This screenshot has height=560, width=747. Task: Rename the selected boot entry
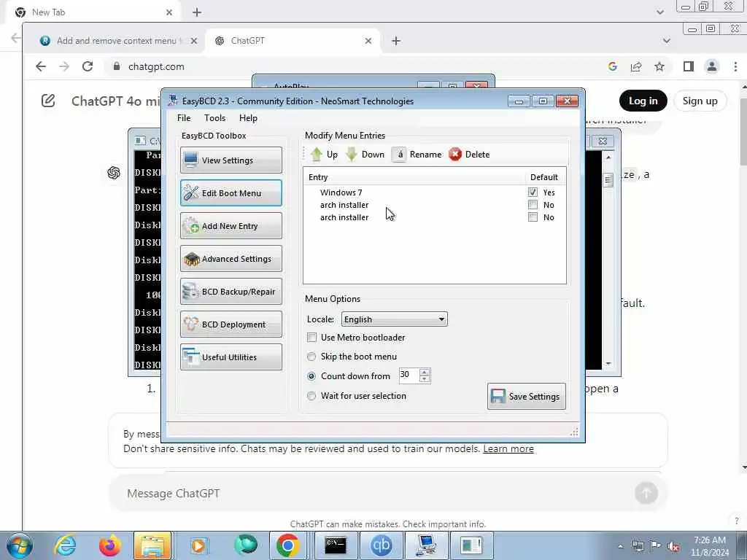[x=417, y=155]
